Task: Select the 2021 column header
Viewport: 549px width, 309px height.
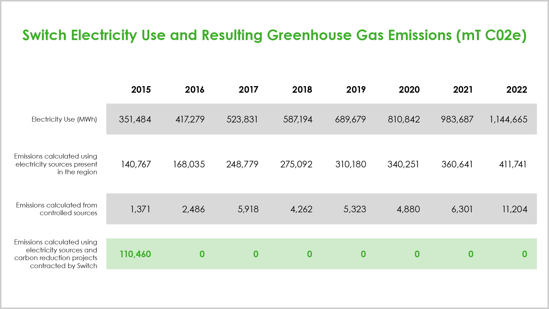Action: tap(463, 90)
